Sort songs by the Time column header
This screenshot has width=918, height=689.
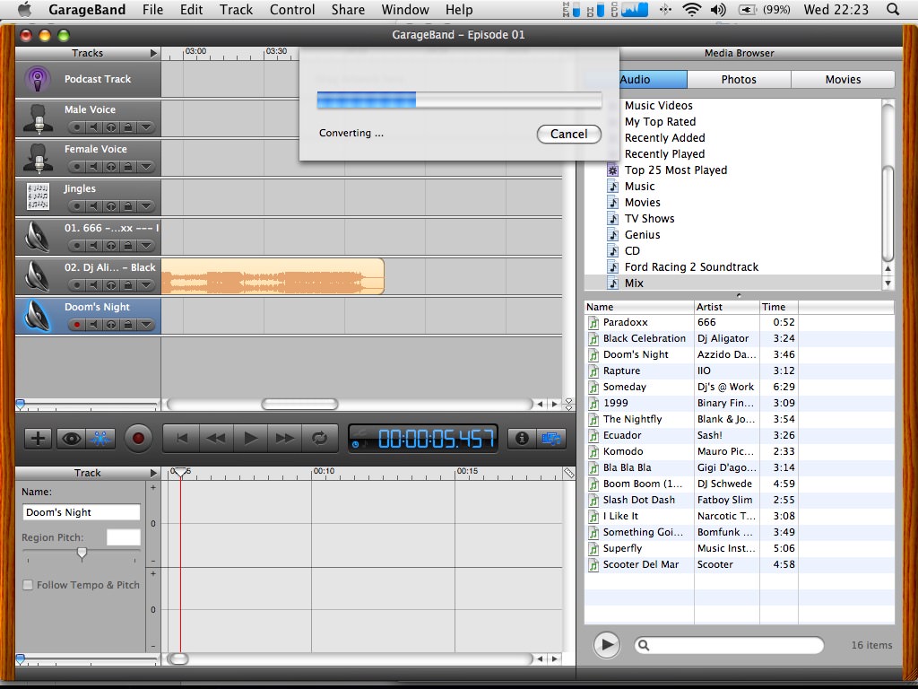(779, 307)
